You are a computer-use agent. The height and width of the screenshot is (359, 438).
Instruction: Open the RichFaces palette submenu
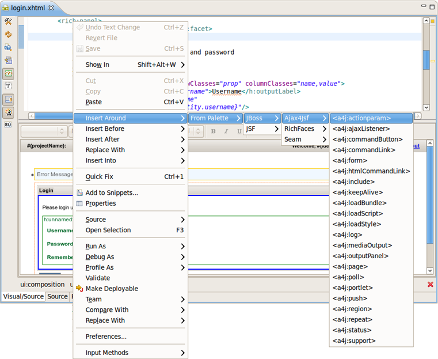click(305, 129)
